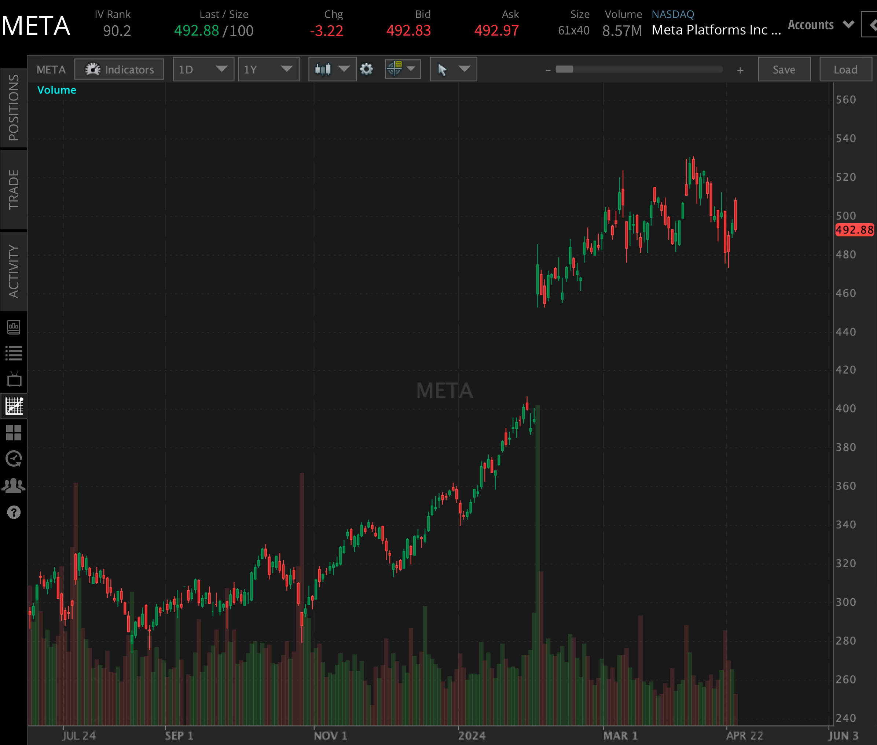This screenshot has height=745, width=877.
Task: Open the news/research panel in the sidebar
Action: coord(14,327)
